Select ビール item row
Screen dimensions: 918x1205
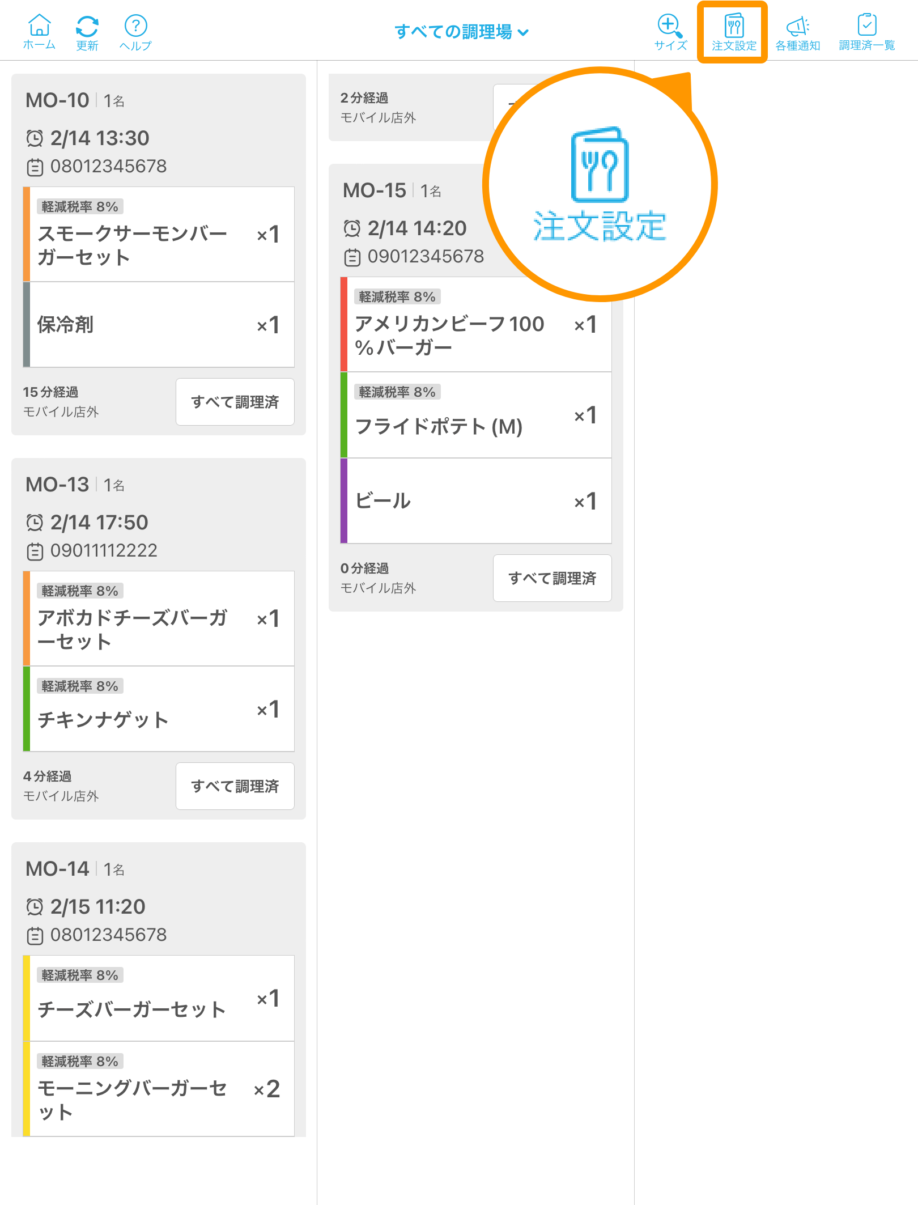[476, 501]
